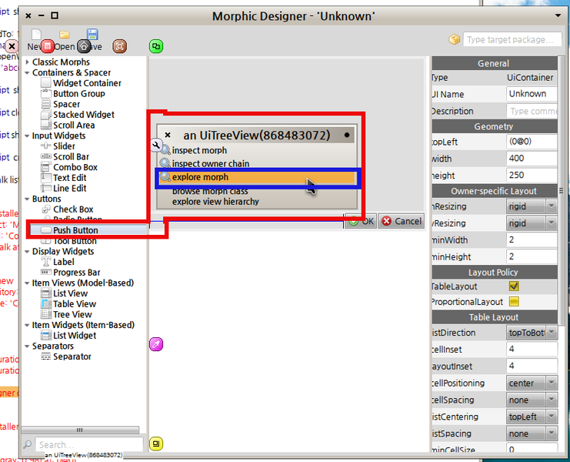Image resolution: width=570 pixels, height=462 pixels.
Task: Select Progress Bar in widget list
Action: [x=76, y=273]
